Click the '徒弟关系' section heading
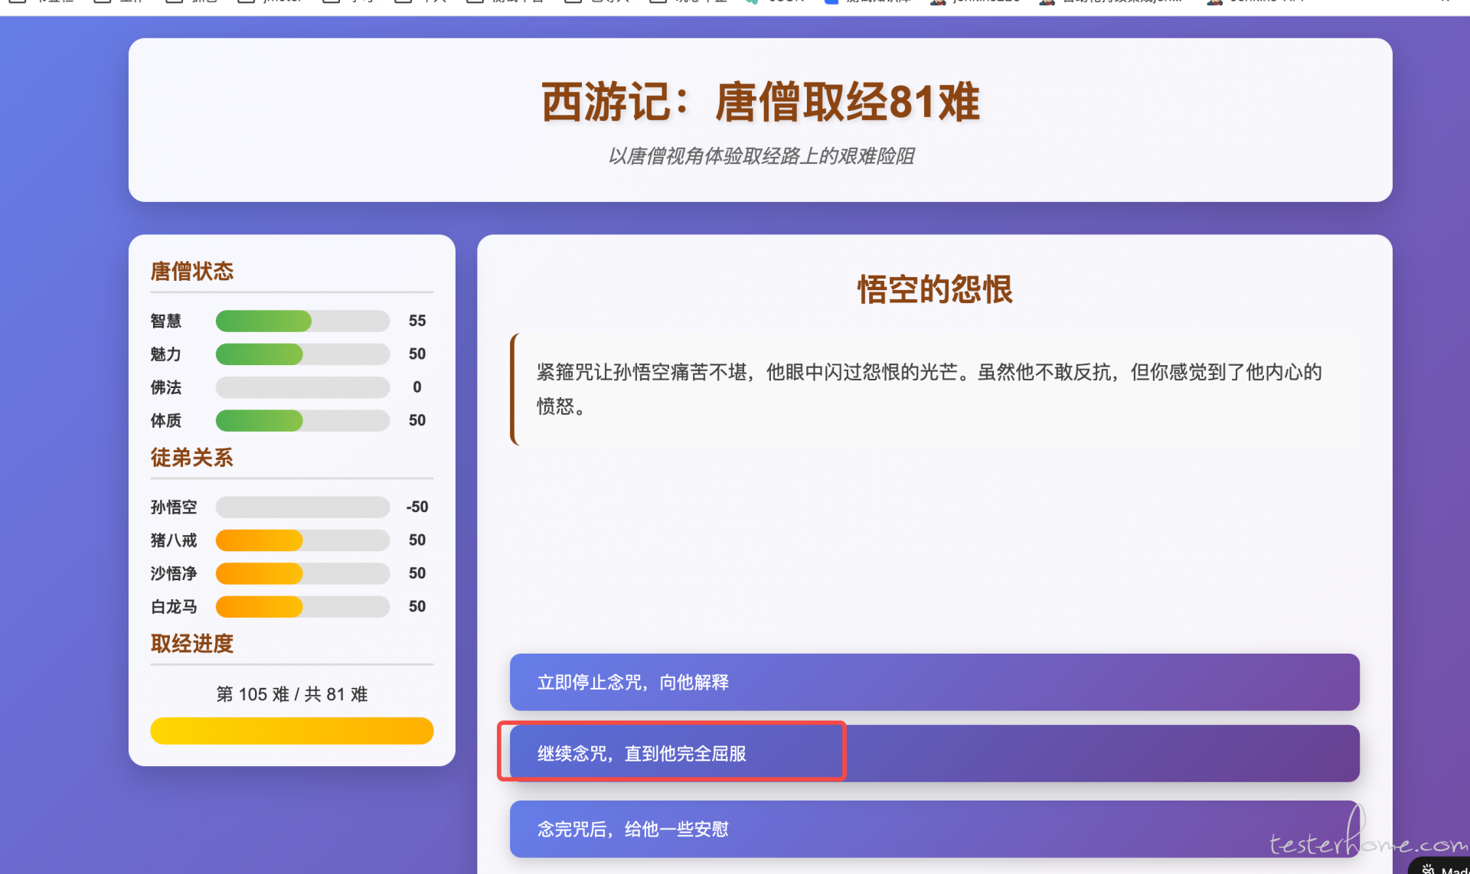 tap(192, 458)
